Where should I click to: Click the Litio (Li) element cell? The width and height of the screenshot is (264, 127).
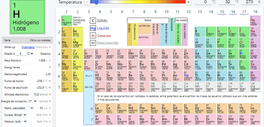coord(66,32)
